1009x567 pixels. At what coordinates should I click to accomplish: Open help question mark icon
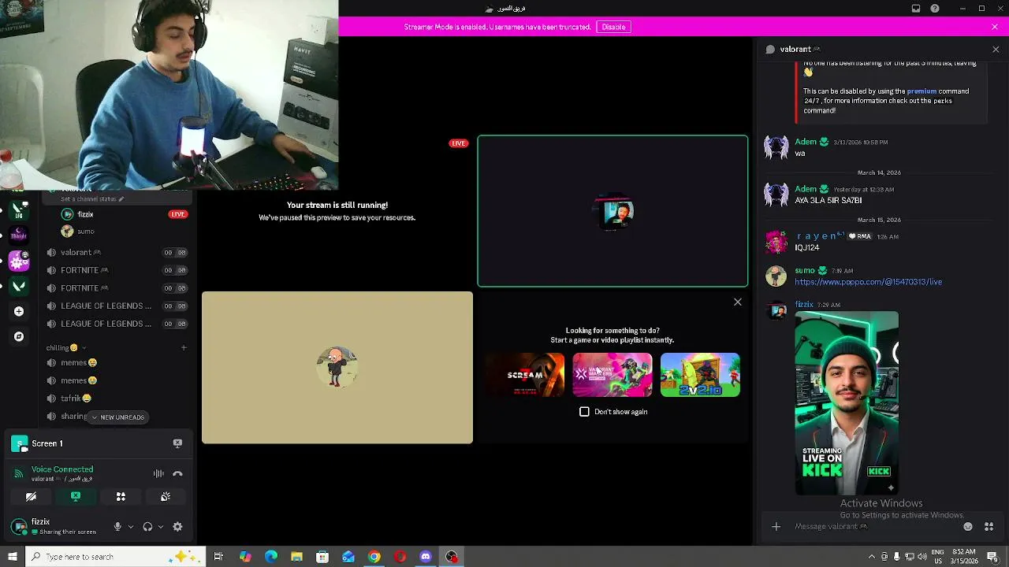tap(935, 9)
